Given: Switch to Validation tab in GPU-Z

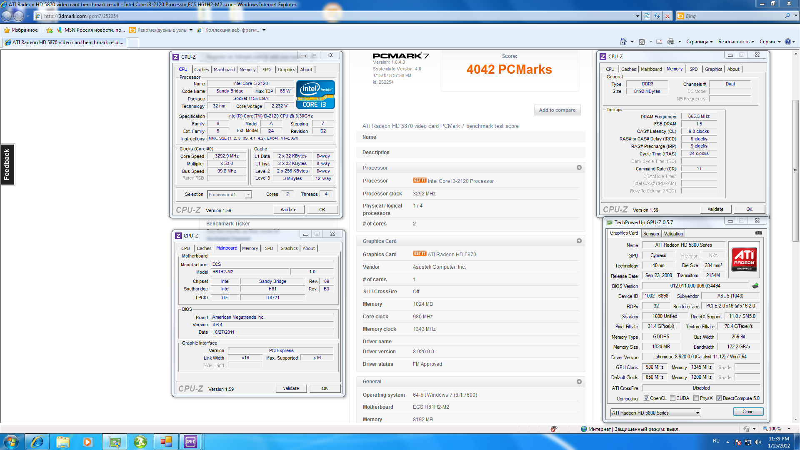Looking at the screenshot, I should click(673, 234).
